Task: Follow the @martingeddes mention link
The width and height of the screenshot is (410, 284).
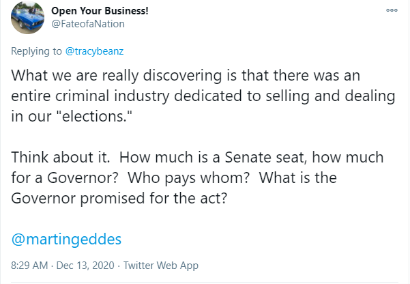Action: pyautogui.click(x=66, y=239)
